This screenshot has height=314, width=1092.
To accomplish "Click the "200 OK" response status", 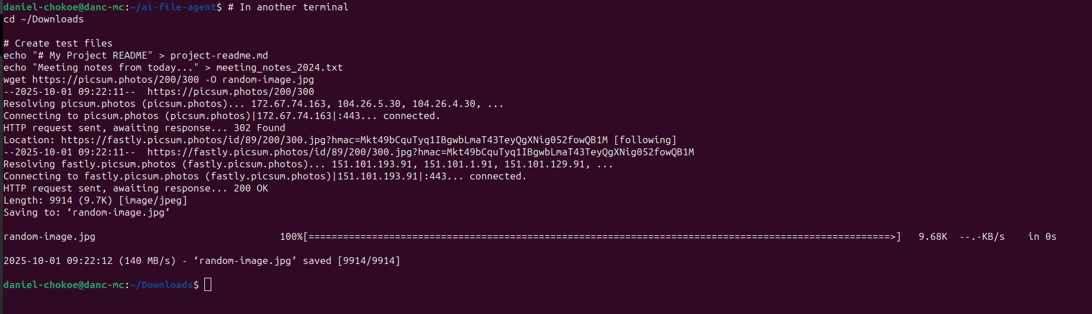I will (x=250, y=189).
